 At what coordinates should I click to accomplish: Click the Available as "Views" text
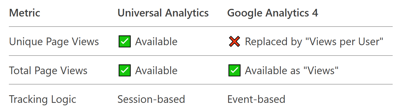[x=292, y=71]
